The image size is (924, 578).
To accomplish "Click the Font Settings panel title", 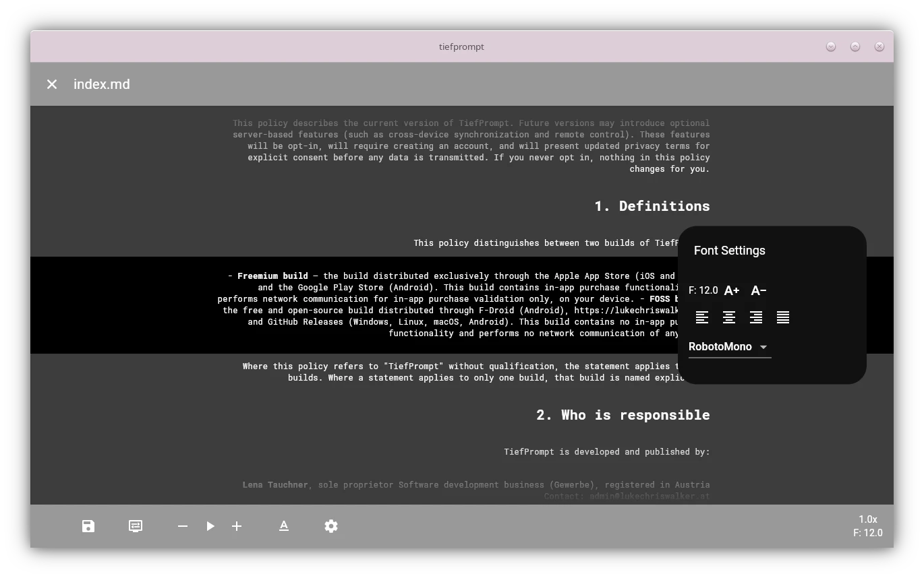I will [730, 251].
